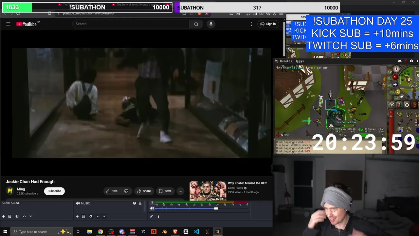Open audio mixer advanced settings gears
The image size is (419, 236).
(151, 216)
